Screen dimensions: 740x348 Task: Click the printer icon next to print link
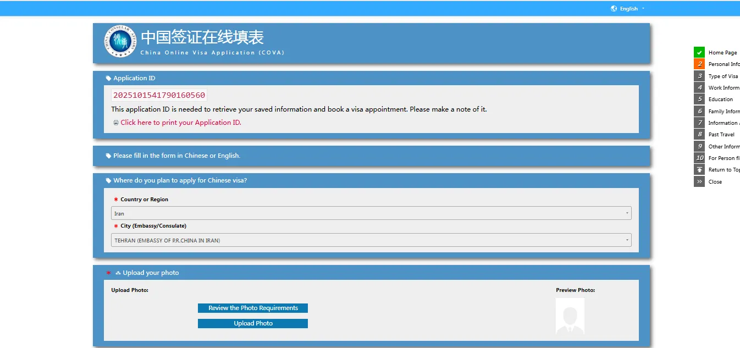point(115,123)
